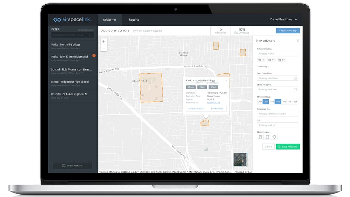Focus the Advisory reference number field

point(277,114)
